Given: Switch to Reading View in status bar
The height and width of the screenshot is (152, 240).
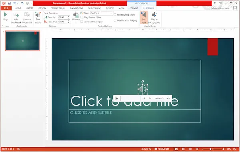Looking at the screenshot, I should (190, 149).
